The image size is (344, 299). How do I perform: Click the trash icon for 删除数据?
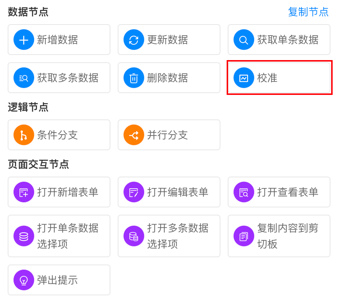coord(134,78)
